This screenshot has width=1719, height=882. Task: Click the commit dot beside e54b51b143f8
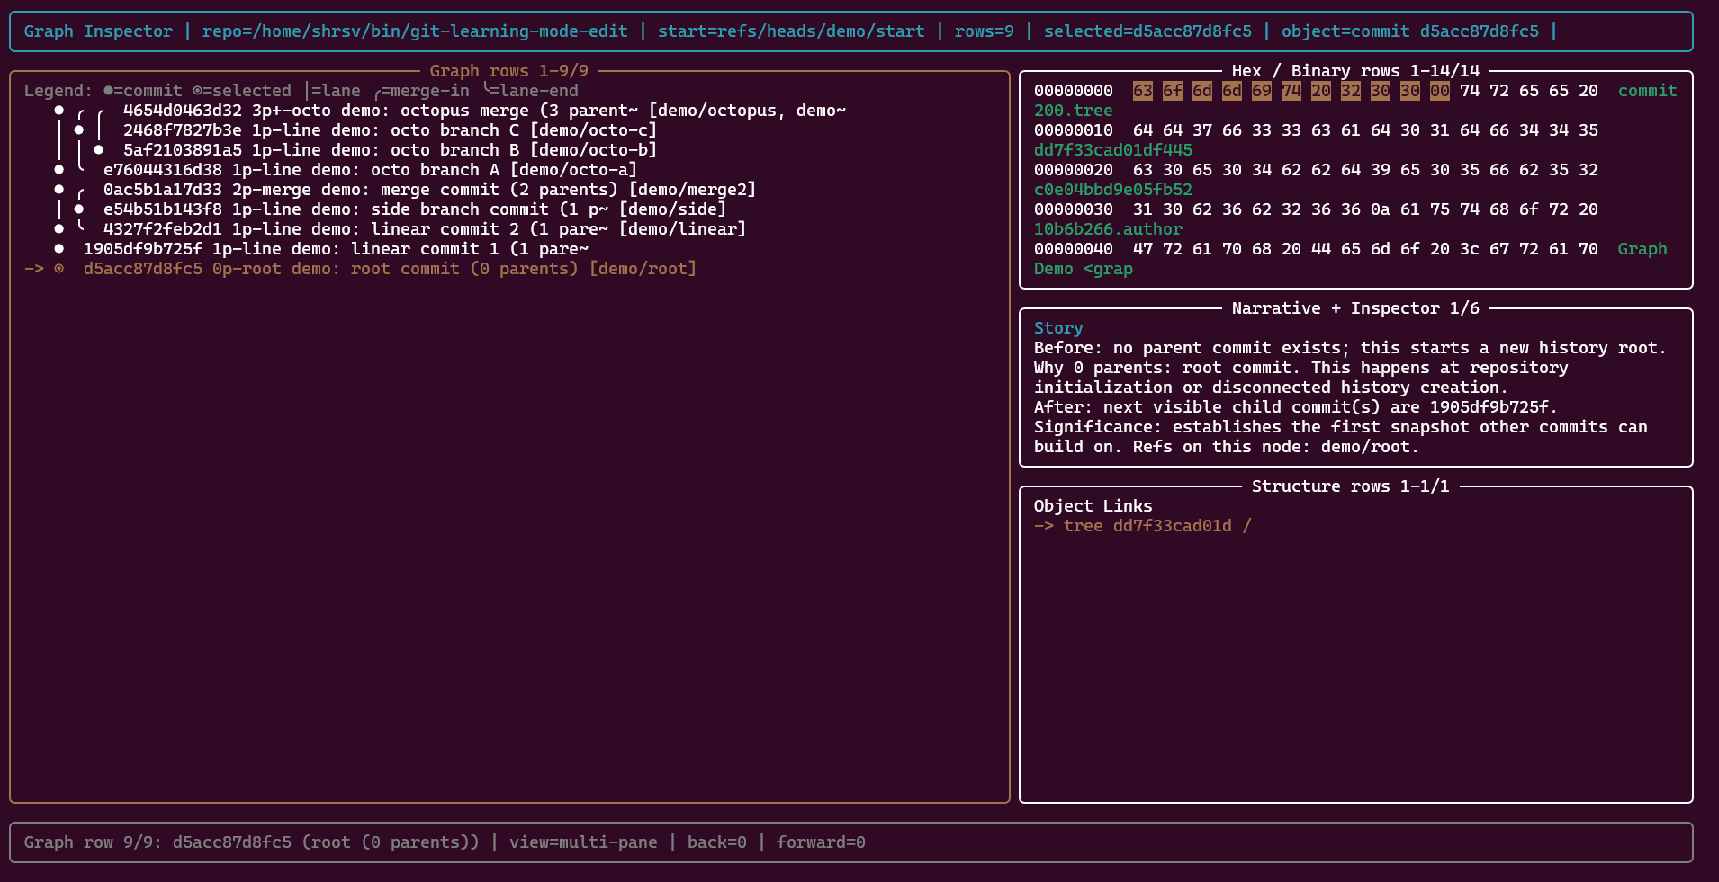pos(79,209)
